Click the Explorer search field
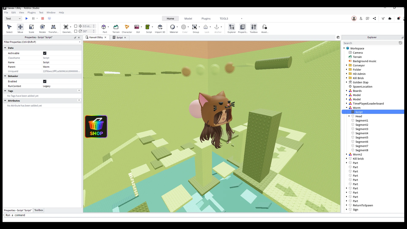 click(370, 43)
